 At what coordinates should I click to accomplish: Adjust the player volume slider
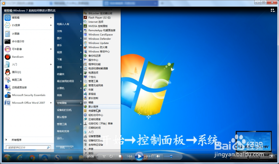171,156
